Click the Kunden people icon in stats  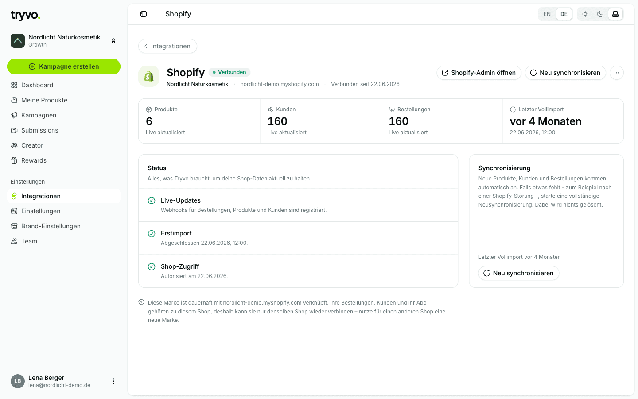(x=270, y=110)
